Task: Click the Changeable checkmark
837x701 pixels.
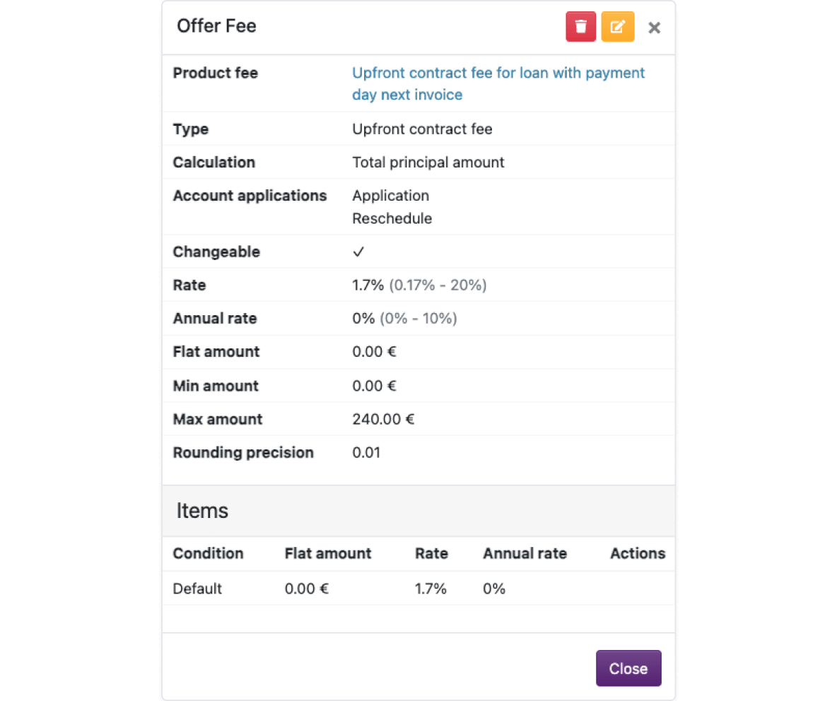Action: coord(358,252)
